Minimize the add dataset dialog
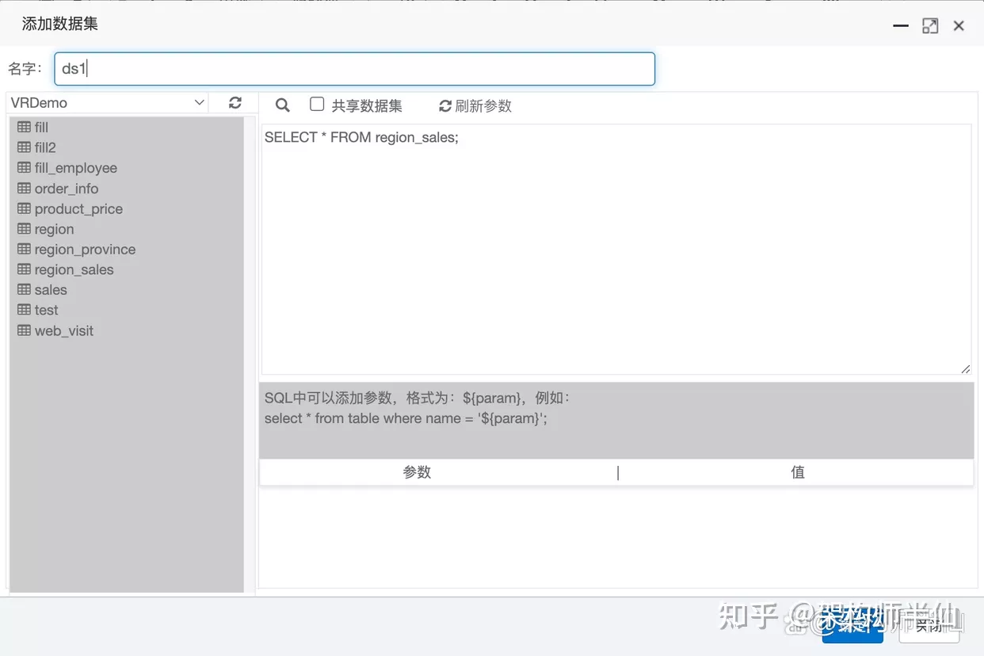This screenshot has height=656, width=984. coord(900,25)
